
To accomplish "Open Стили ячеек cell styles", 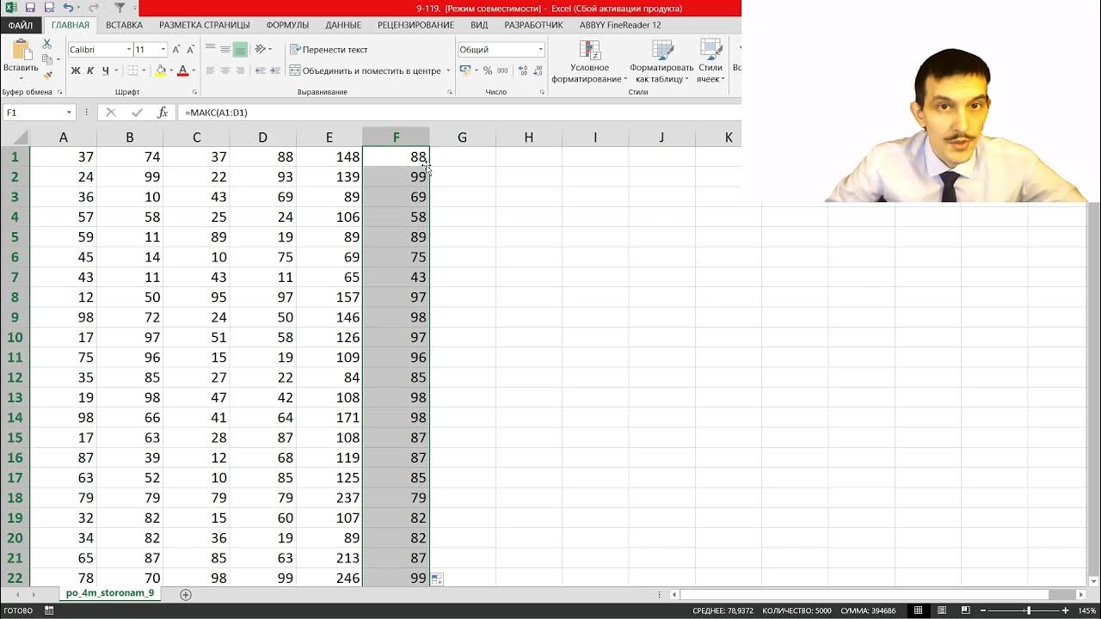I will 710,61.
